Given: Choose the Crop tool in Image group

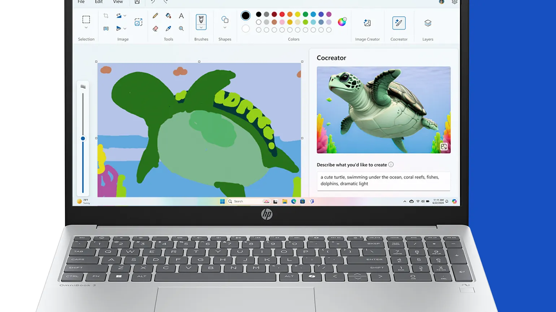Looking at the screenshot, I should (x=106, y=16).
